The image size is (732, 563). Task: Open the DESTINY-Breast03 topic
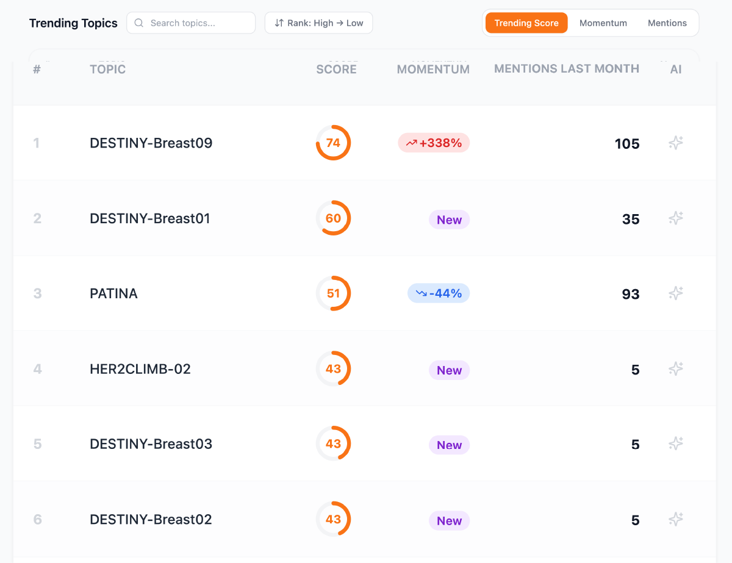point(151,443)
